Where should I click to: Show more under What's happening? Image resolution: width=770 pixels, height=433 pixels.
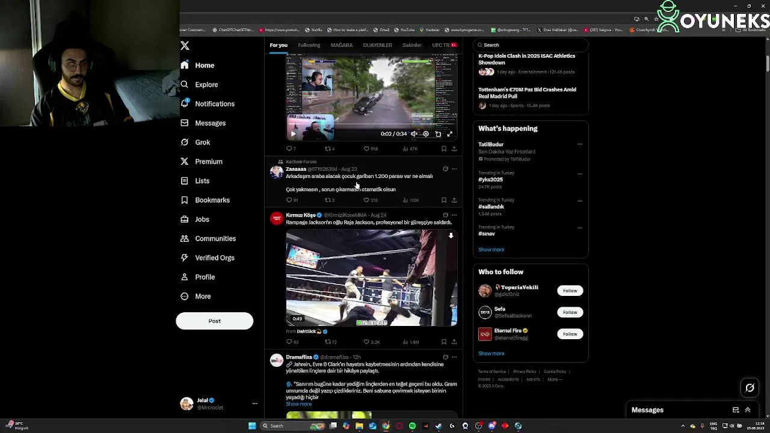point(491,250)
